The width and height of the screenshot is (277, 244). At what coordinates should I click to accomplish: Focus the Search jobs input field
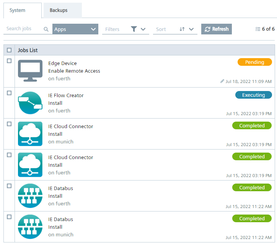(23, 29)
